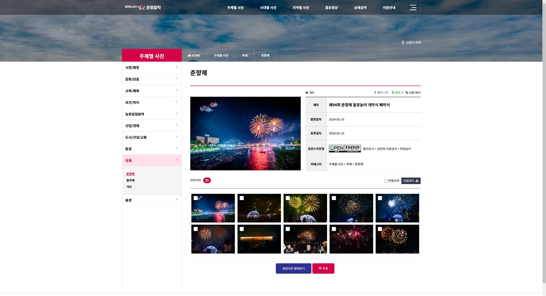Open the hamburger menu icon

click(x=413, y=8)
